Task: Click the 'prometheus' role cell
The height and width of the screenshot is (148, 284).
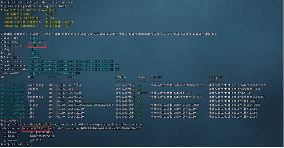Action: click(35, 97)
